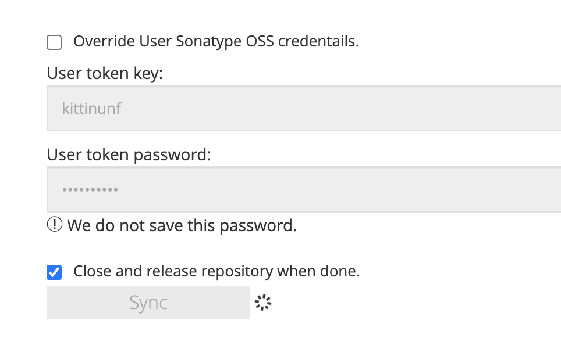Click the loading spinner next to Sync
The width and height of the screenshot is (561, 345).
point(263,303)
